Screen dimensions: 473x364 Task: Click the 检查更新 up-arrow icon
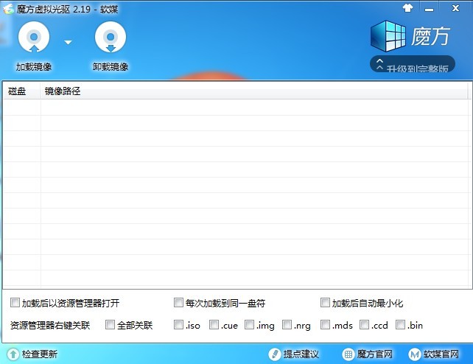point(13,354)
